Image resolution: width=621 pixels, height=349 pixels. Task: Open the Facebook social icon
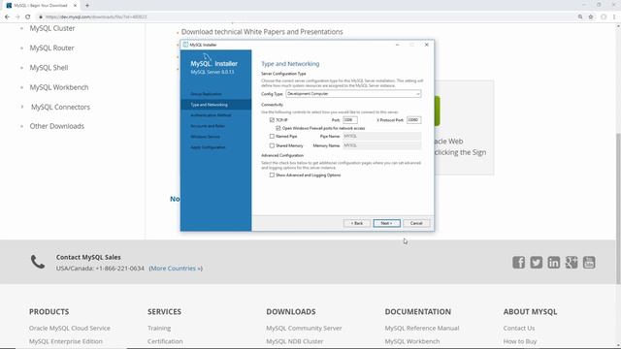pos(518,263)
